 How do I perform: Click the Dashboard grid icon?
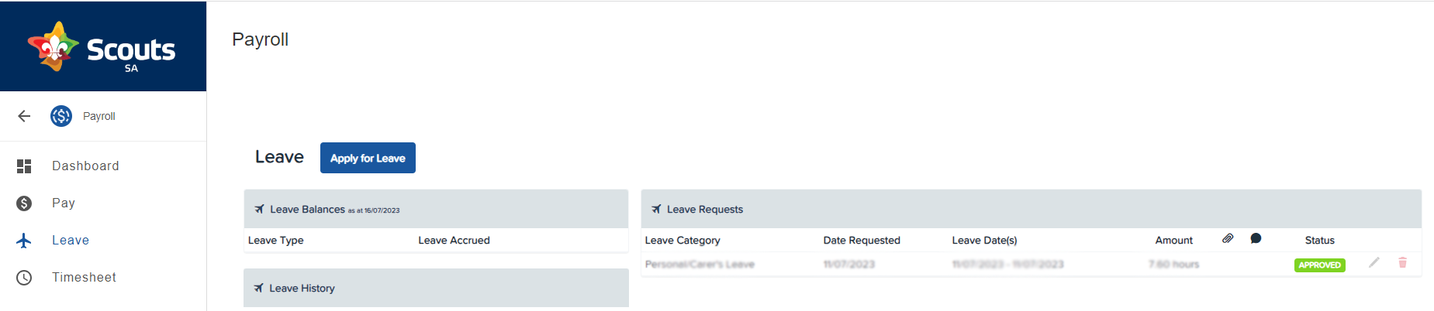(x=24, y=166)
